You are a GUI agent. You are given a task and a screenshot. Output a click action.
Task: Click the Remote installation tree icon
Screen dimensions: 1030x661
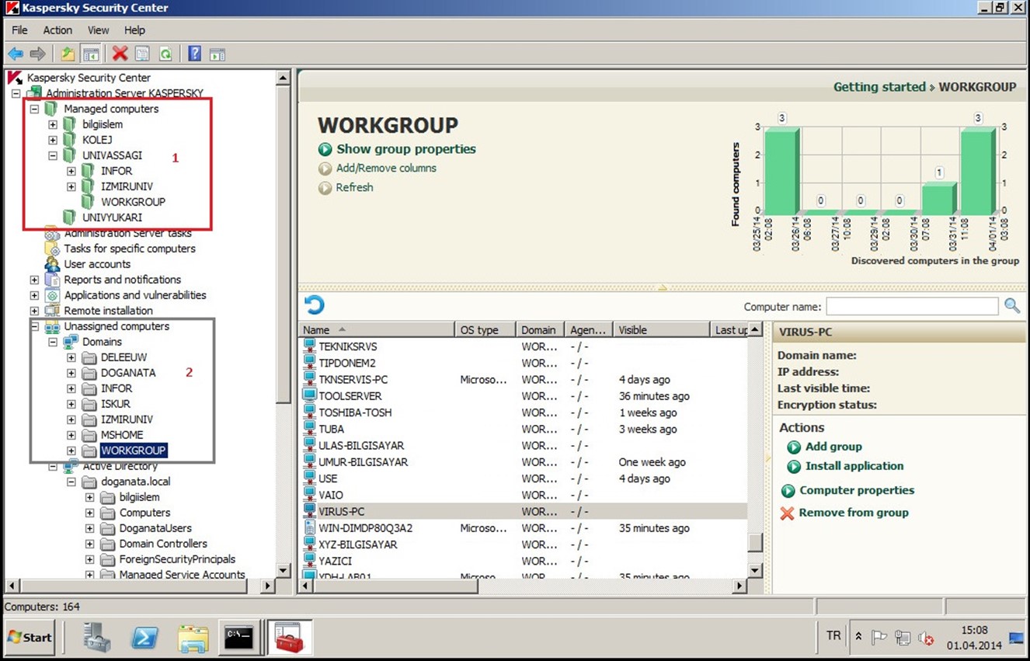[52, 311]
